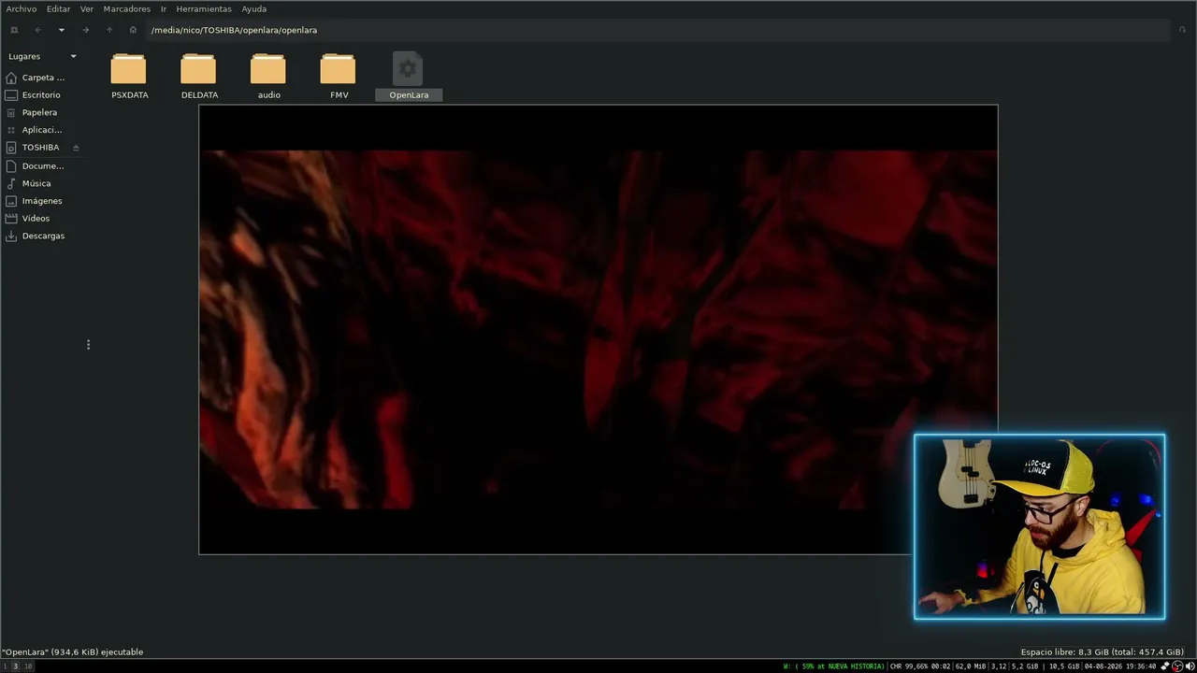
Task: Go forward to the next folder
Action: 85,30
